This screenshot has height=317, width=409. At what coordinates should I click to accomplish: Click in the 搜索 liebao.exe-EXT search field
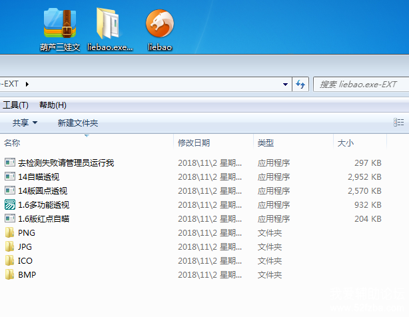(361, 84)
